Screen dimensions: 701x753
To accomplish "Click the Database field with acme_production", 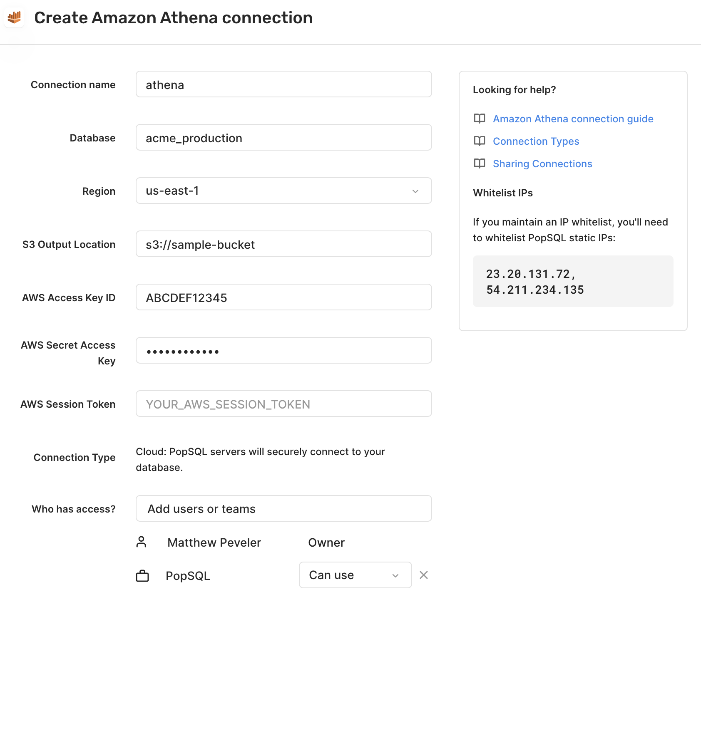I will pos(284,137).
